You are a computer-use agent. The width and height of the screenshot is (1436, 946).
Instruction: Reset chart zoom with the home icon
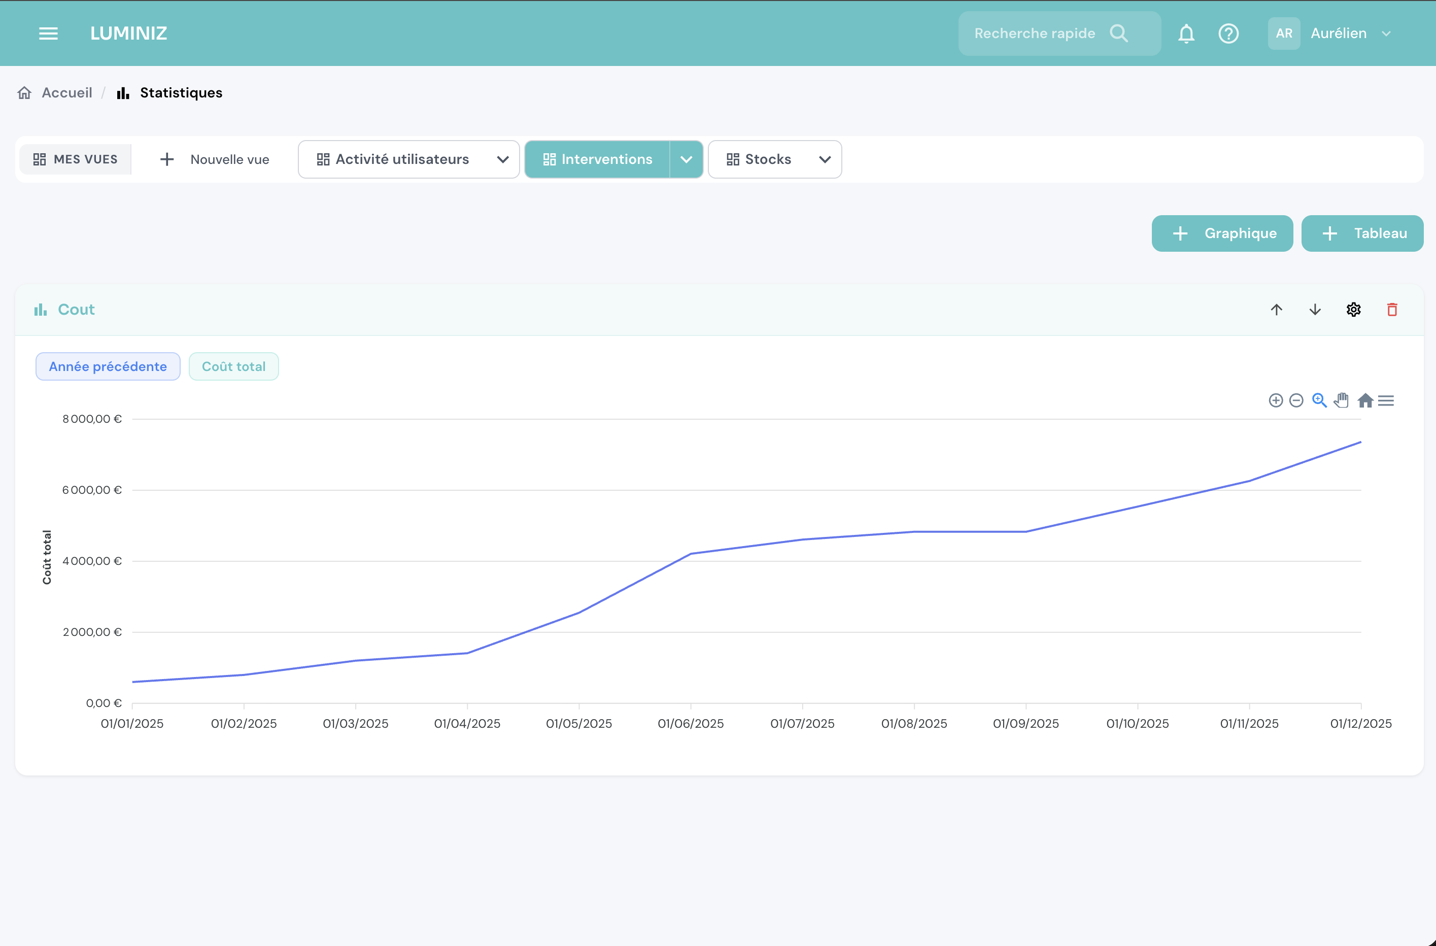pos(1366,400)
